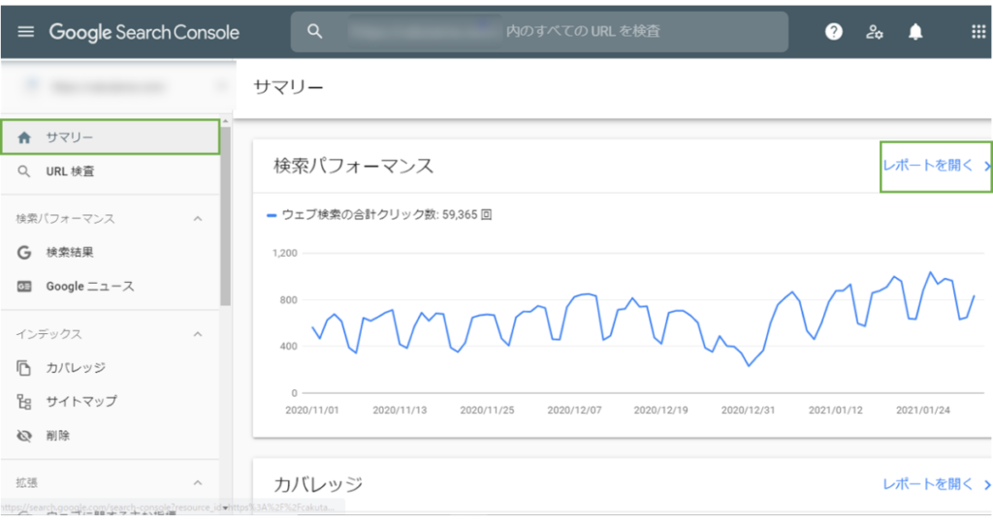Click the 2020/12/31 axis date label
993x521 pixels.
point(748,411)
